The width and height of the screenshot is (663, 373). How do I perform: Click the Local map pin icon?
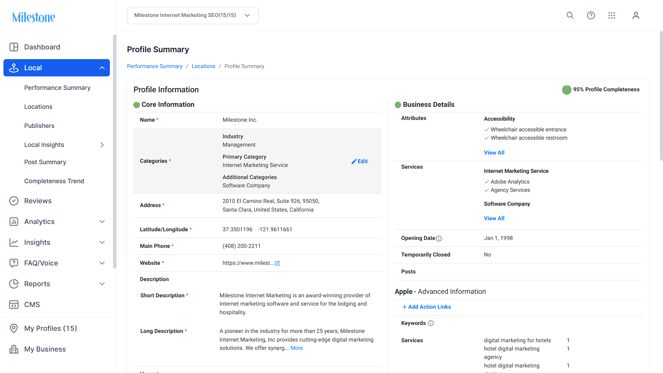coord(14,68)
